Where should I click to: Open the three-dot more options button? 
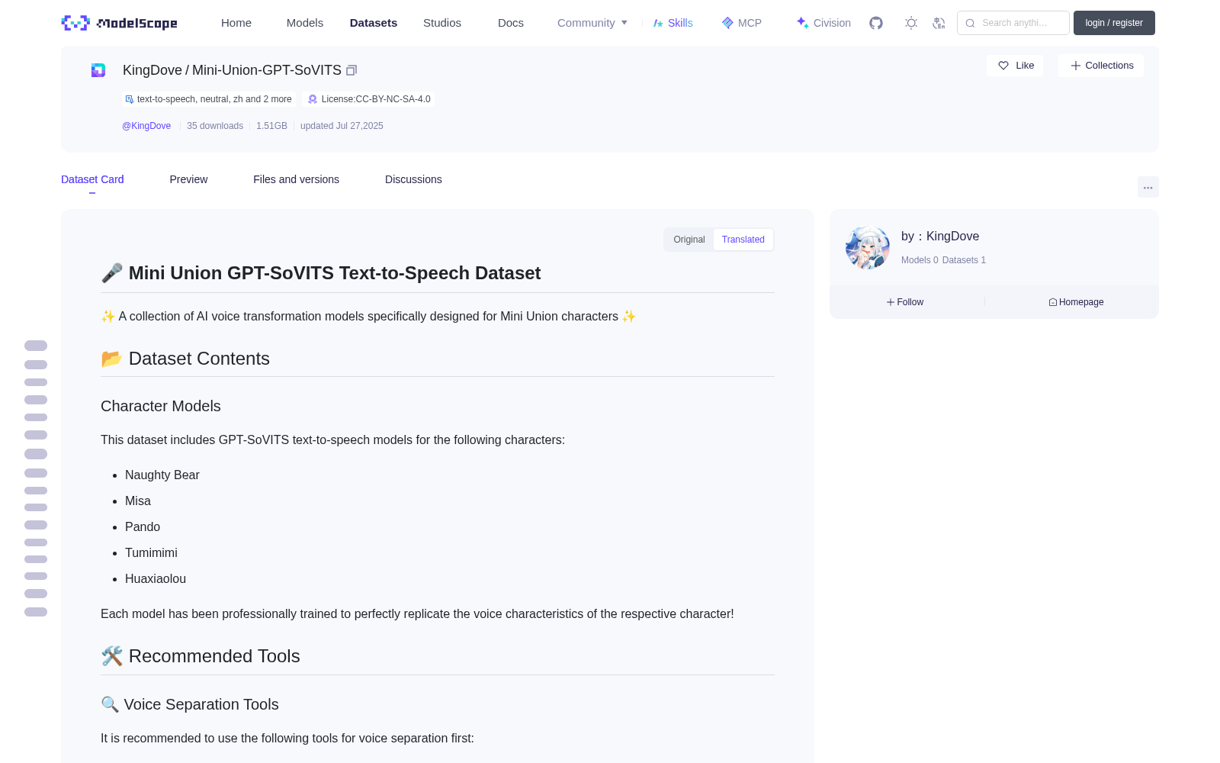[x=1148, y=187]
